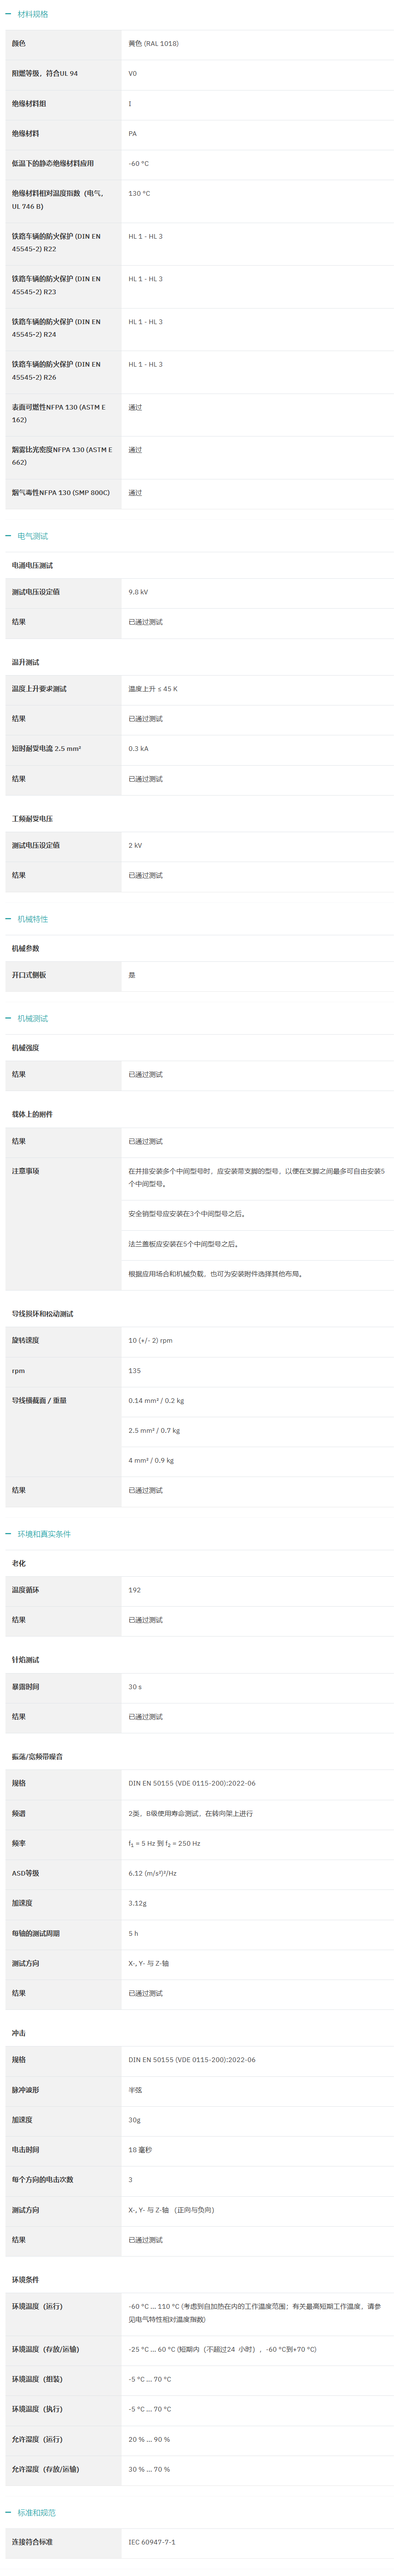Select the 0.14 mm² / 0.2 kg value
The width and height of the screenshot is (396, 2576).
(156, 1401)
